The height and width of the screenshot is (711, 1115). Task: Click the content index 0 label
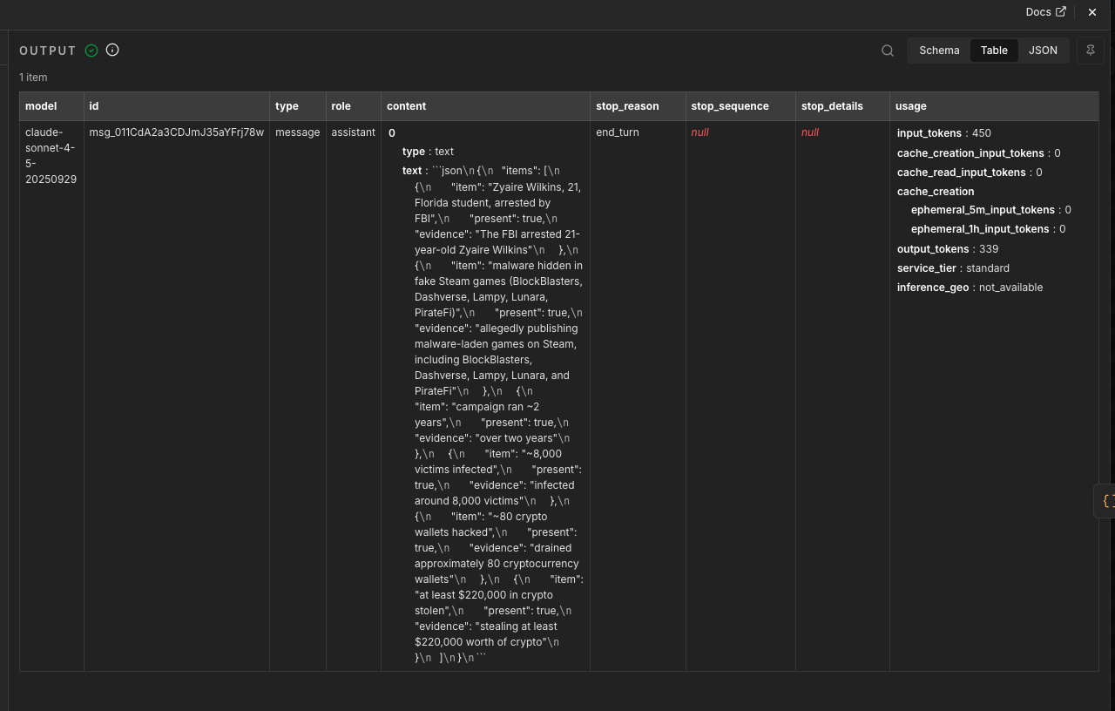392,133
